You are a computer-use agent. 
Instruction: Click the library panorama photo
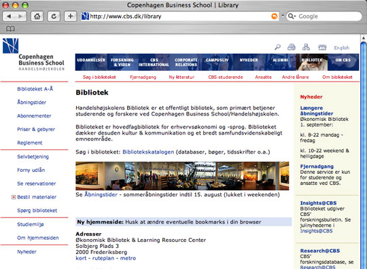click(x=182, y=176)
